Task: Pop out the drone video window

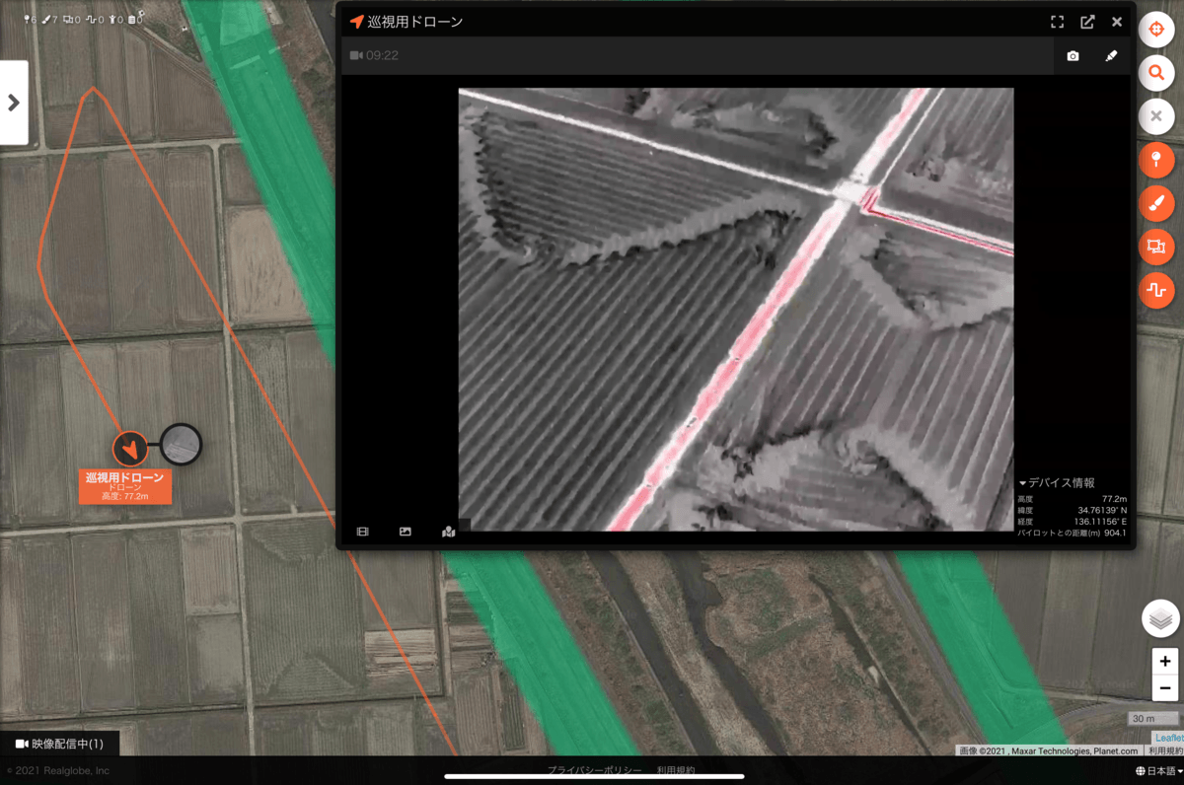Action: point(1087,22)
